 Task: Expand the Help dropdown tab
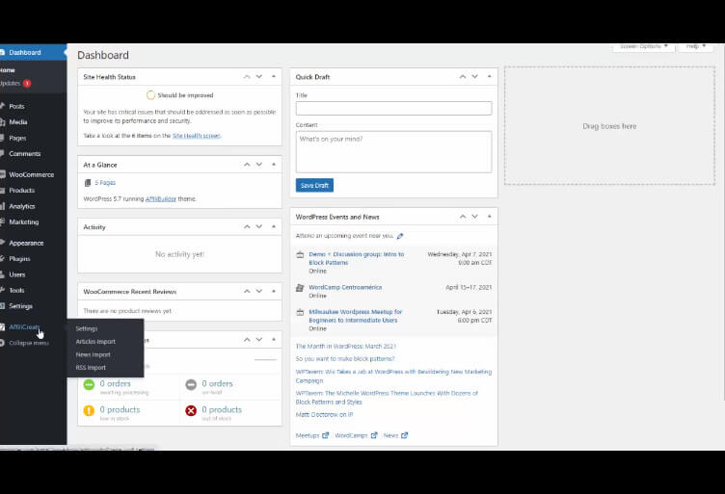695,46
